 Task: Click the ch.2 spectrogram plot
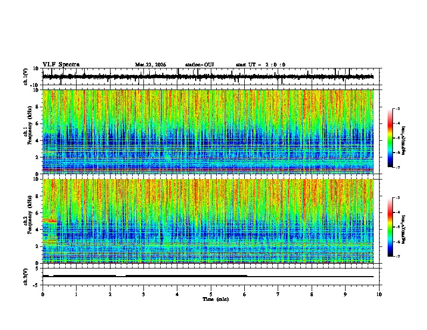208,221
